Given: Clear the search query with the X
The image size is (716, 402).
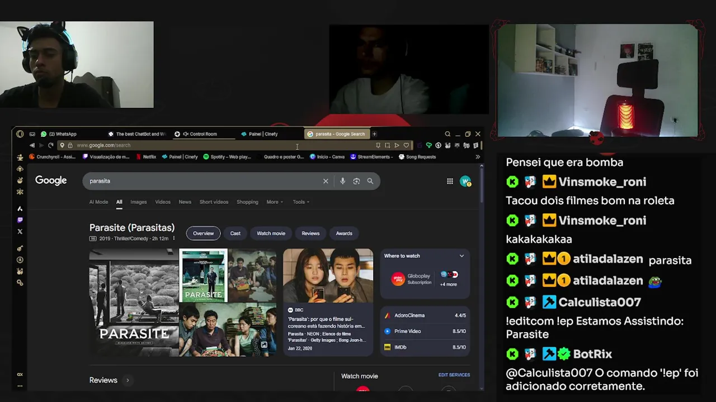Looking at the screenshot, I should pyautogui.click(x=326, y=181).
